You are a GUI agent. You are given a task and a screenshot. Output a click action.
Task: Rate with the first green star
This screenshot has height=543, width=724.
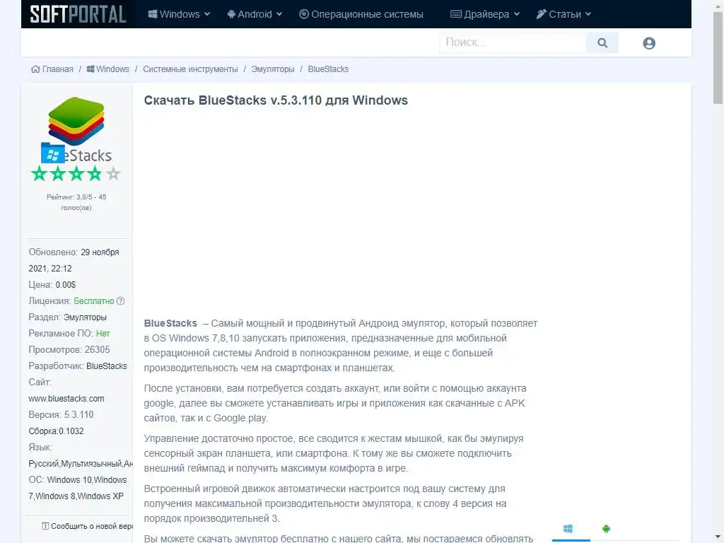click(40, 174)
